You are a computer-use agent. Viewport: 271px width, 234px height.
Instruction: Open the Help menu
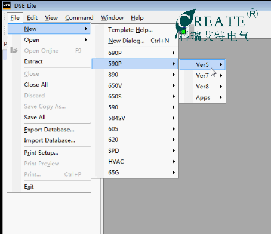[137, 18]
